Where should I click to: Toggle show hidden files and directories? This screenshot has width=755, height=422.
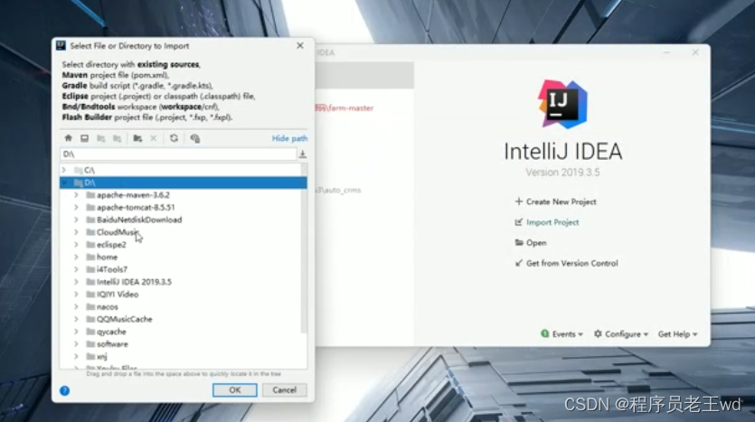[x=194, y=138]
